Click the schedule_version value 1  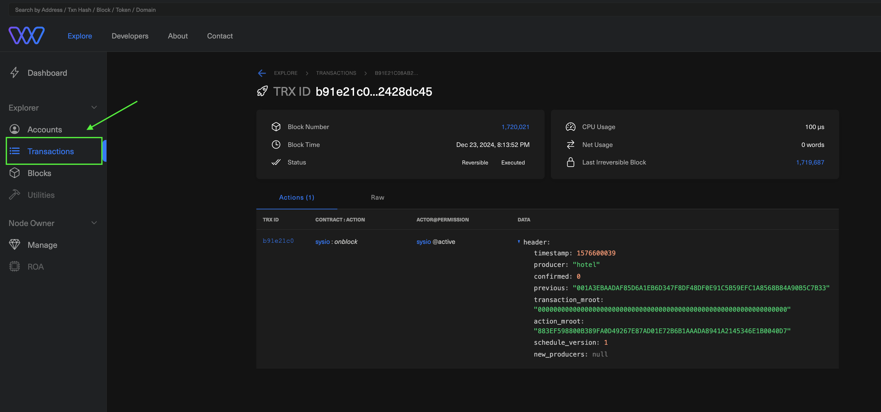pos(606,343)
